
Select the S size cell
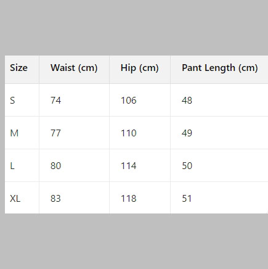tap(12, 101)
